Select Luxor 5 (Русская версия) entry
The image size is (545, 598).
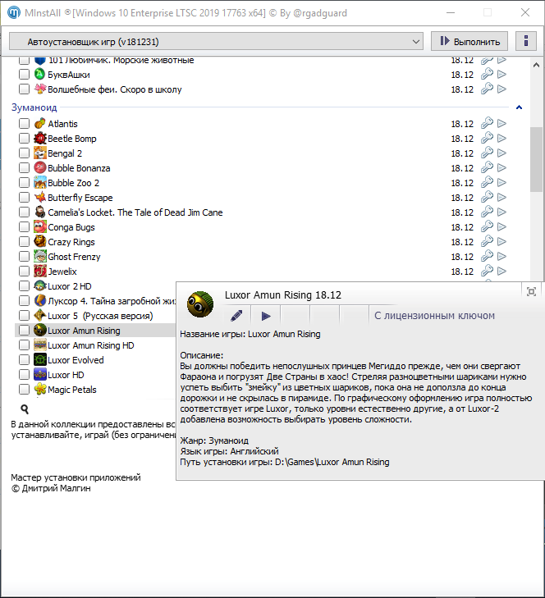click(100, 316)
